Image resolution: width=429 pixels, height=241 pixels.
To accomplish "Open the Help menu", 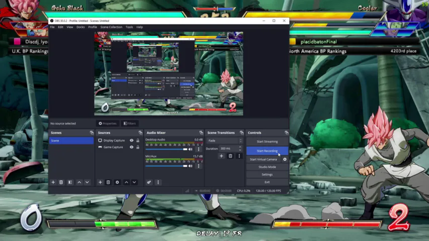I will 139,27.
